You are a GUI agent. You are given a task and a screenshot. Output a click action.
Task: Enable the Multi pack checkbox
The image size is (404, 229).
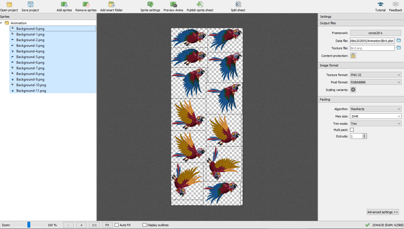(x=352, y=130)
